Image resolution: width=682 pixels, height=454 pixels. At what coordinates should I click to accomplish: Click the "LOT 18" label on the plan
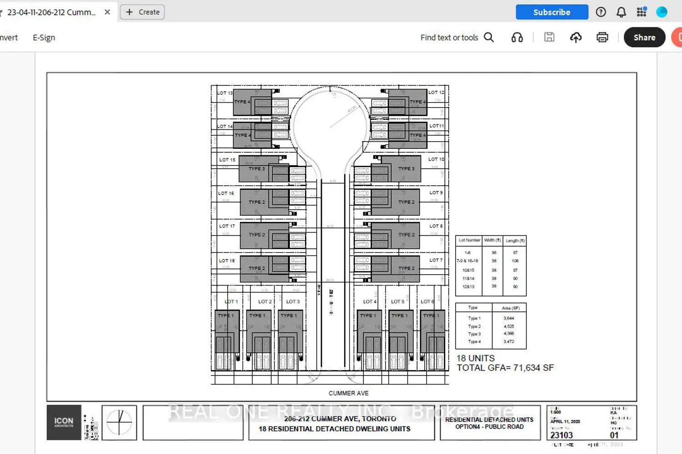point(227,261)
